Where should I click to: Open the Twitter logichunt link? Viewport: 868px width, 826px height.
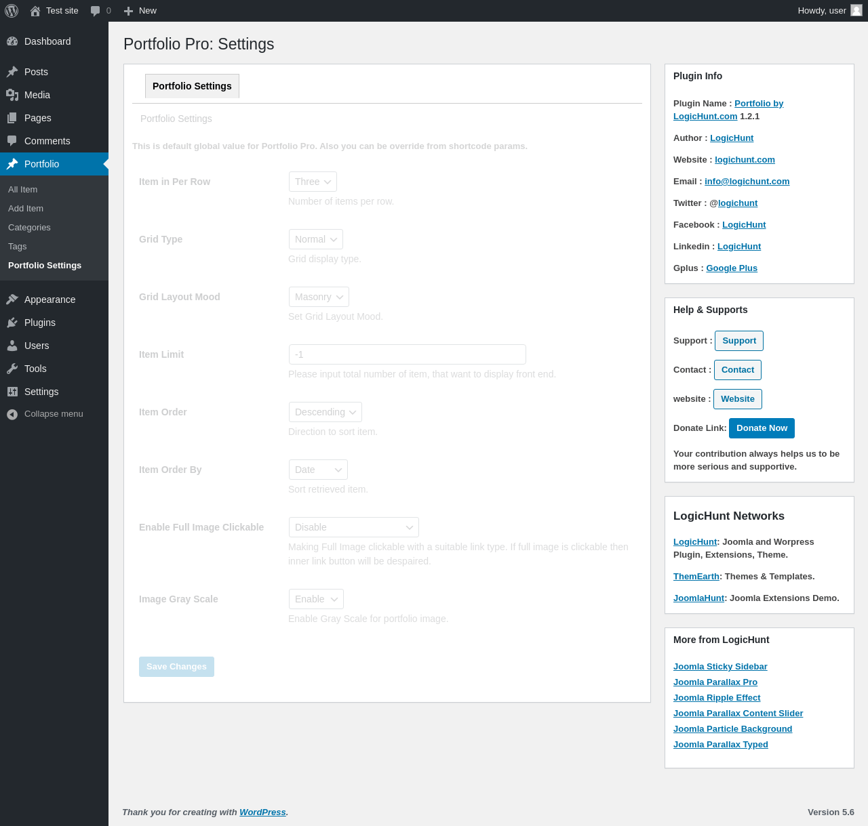(738, 203)
